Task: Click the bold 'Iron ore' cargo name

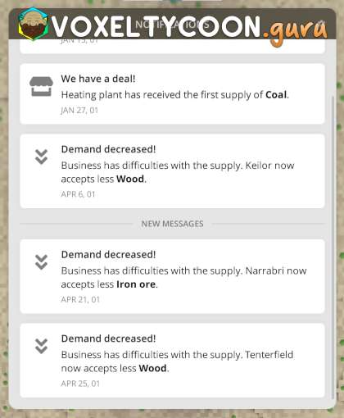Action: coord(136,284)
